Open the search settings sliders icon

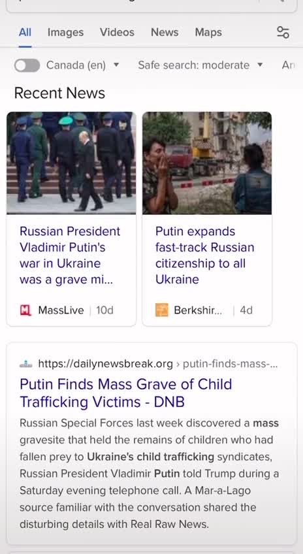tap(283, 32)
